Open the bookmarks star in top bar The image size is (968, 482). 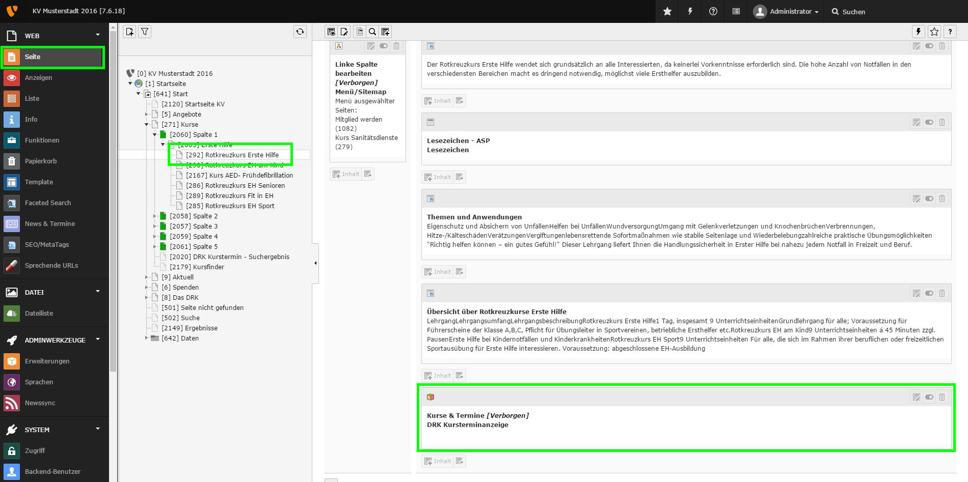(x=667, y=11)
